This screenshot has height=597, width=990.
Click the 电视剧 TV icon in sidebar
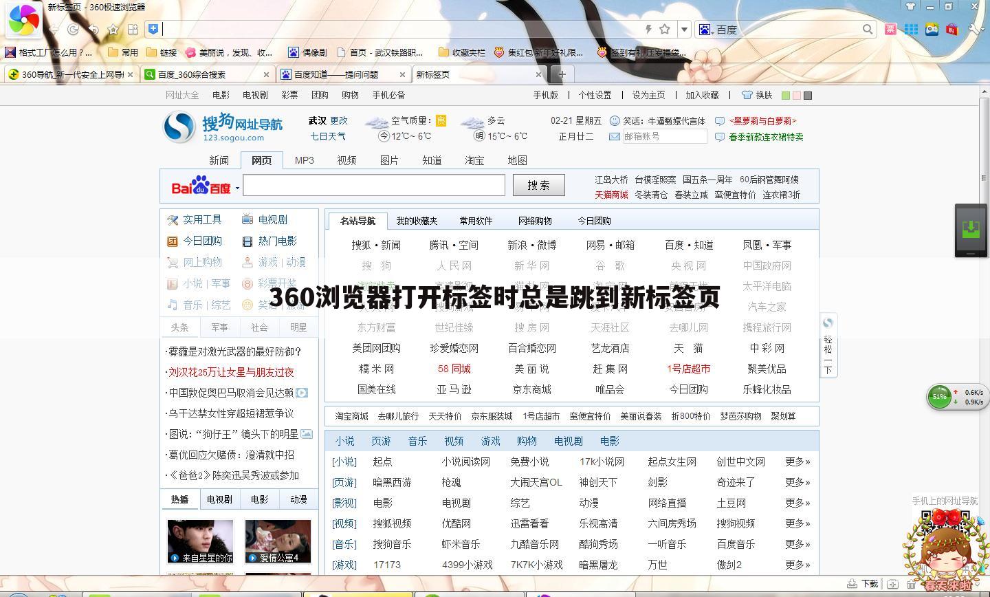click(247, 220)
